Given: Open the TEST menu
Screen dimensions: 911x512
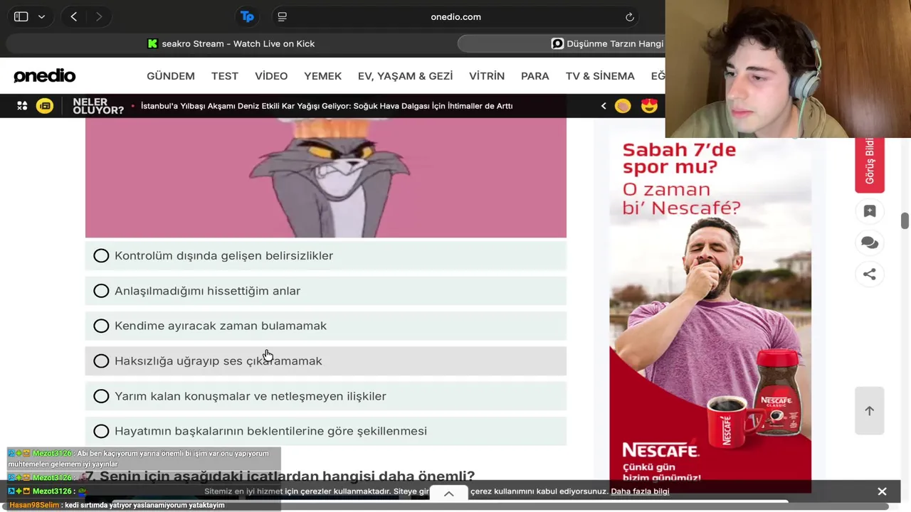Looking at the screenshot, I should pyautogui.click(x=225, y=76).
